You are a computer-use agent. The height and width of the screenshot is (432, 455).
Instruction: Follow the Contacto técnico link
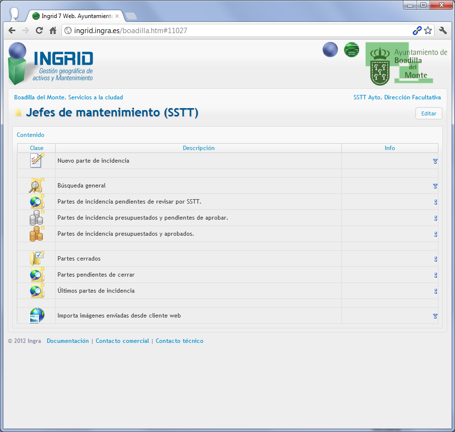(x=179, y=341)
